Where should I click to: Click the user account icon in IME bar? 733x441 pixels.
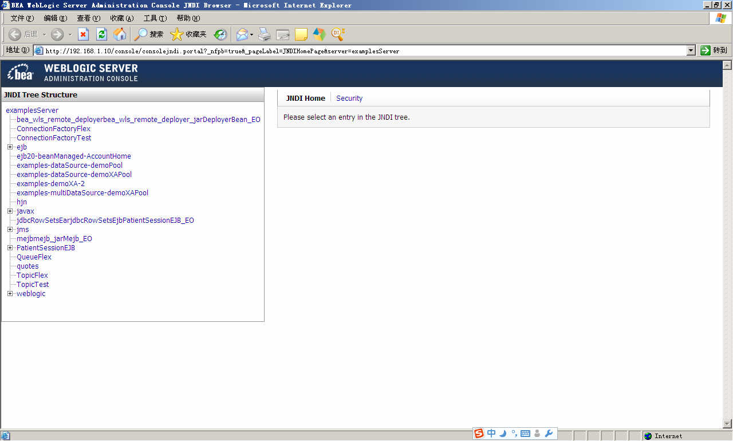click(537, 434)
